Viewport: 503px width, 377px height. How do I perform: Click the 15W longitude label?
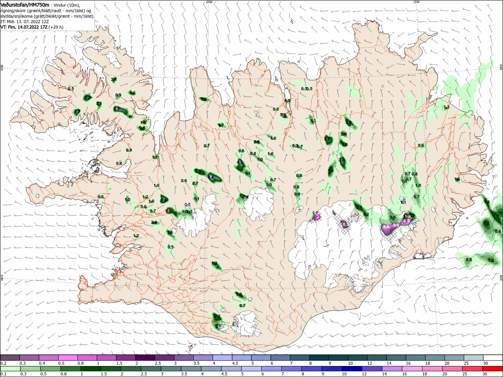[x=416, y=2]
